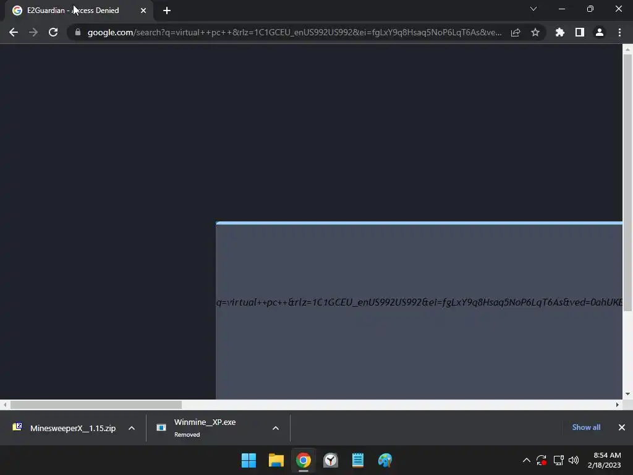Viewport: 633px width, 475px height.
Task: Minimize the Chrome window
Action: (x=561, y=9)
